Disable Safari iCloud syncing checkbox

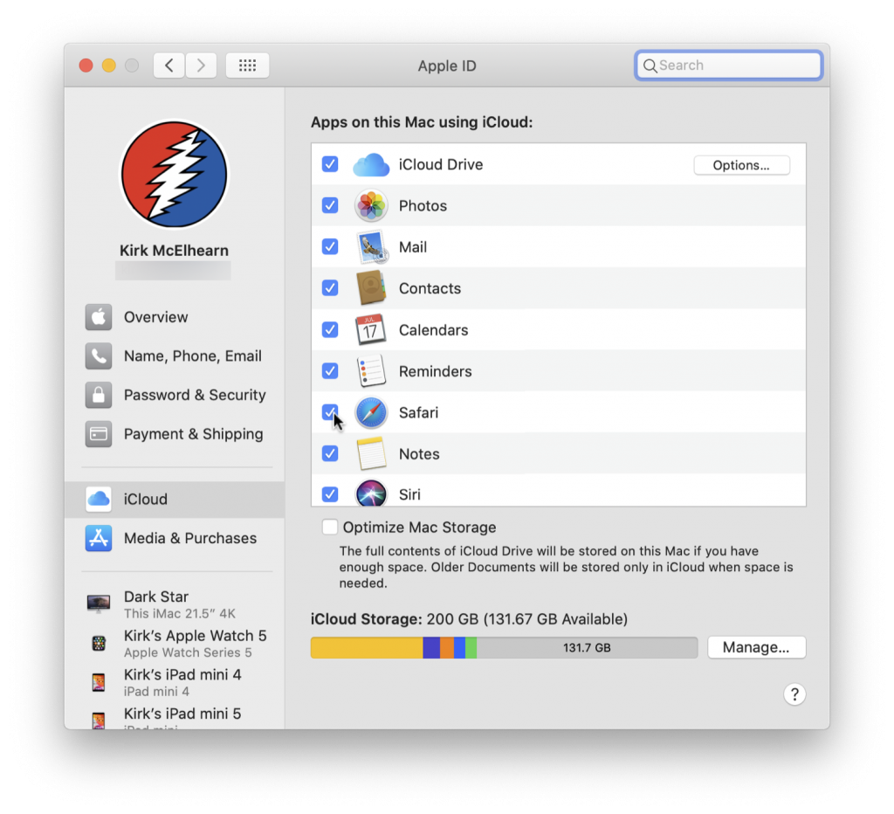pos(330,411)
